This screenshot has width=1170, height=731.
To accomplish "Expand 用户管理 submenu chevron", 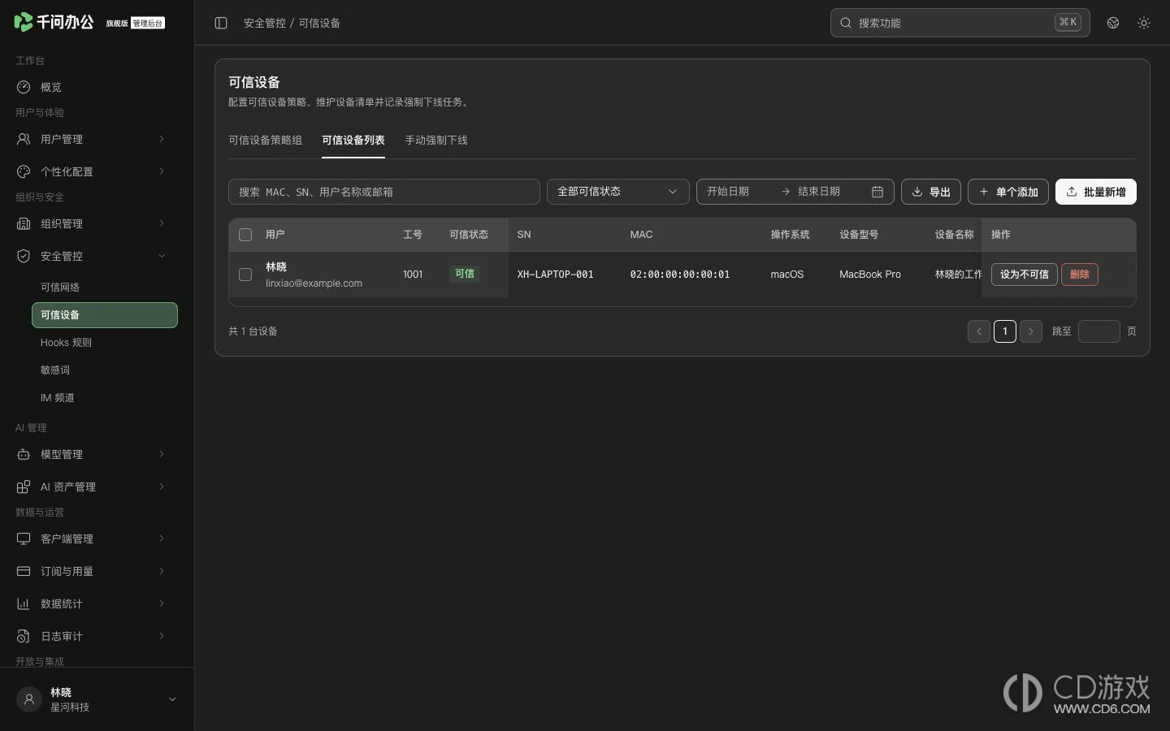I will point(162,139).
